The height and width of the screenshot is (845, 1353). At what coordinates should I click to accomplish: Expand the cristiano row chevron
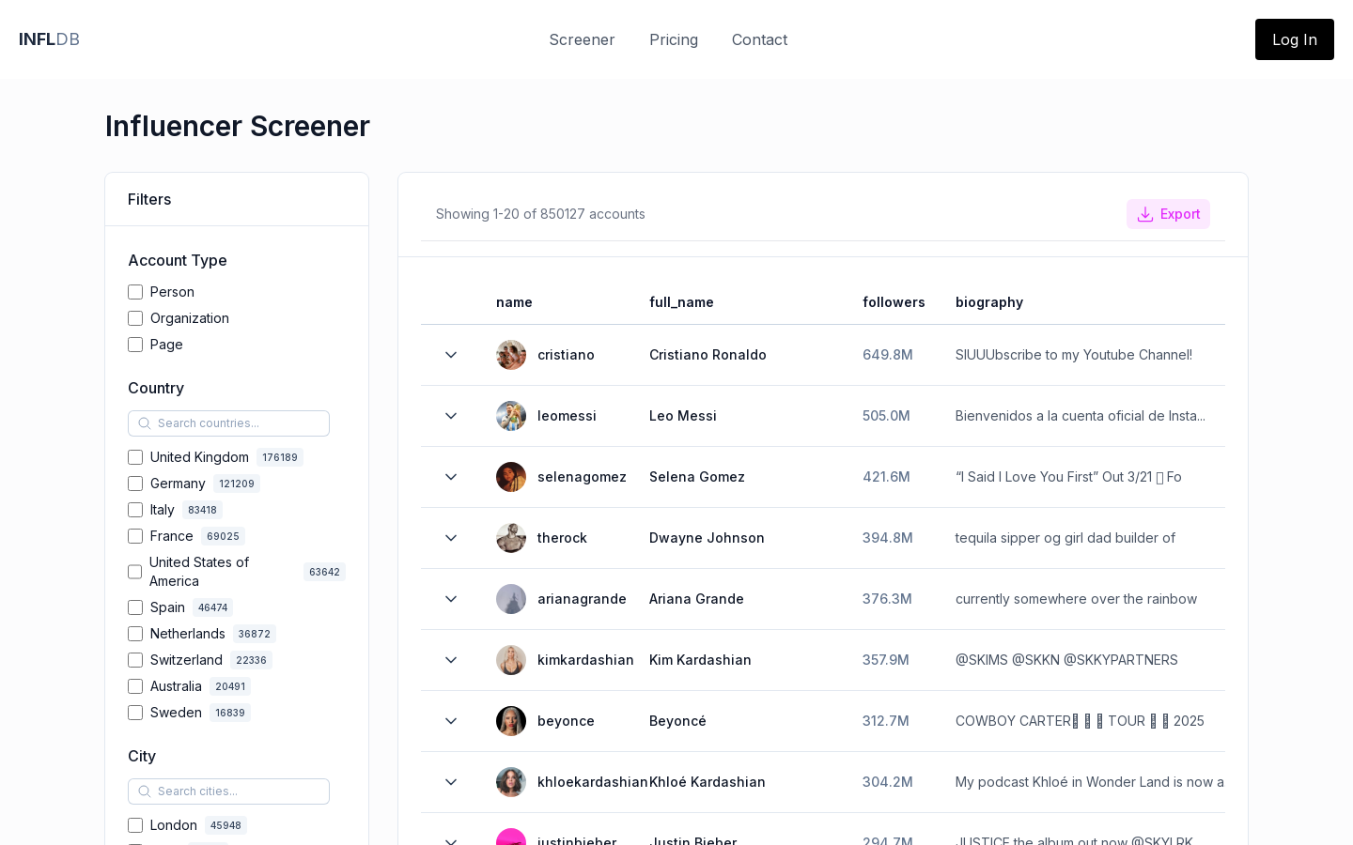pos(451,355)
